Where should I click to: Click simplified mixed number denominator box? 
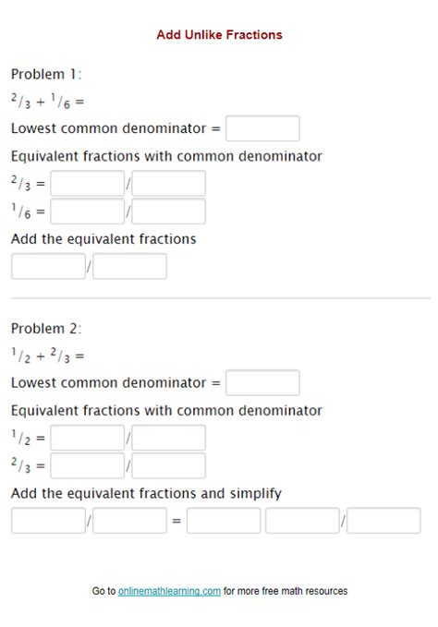384,521
